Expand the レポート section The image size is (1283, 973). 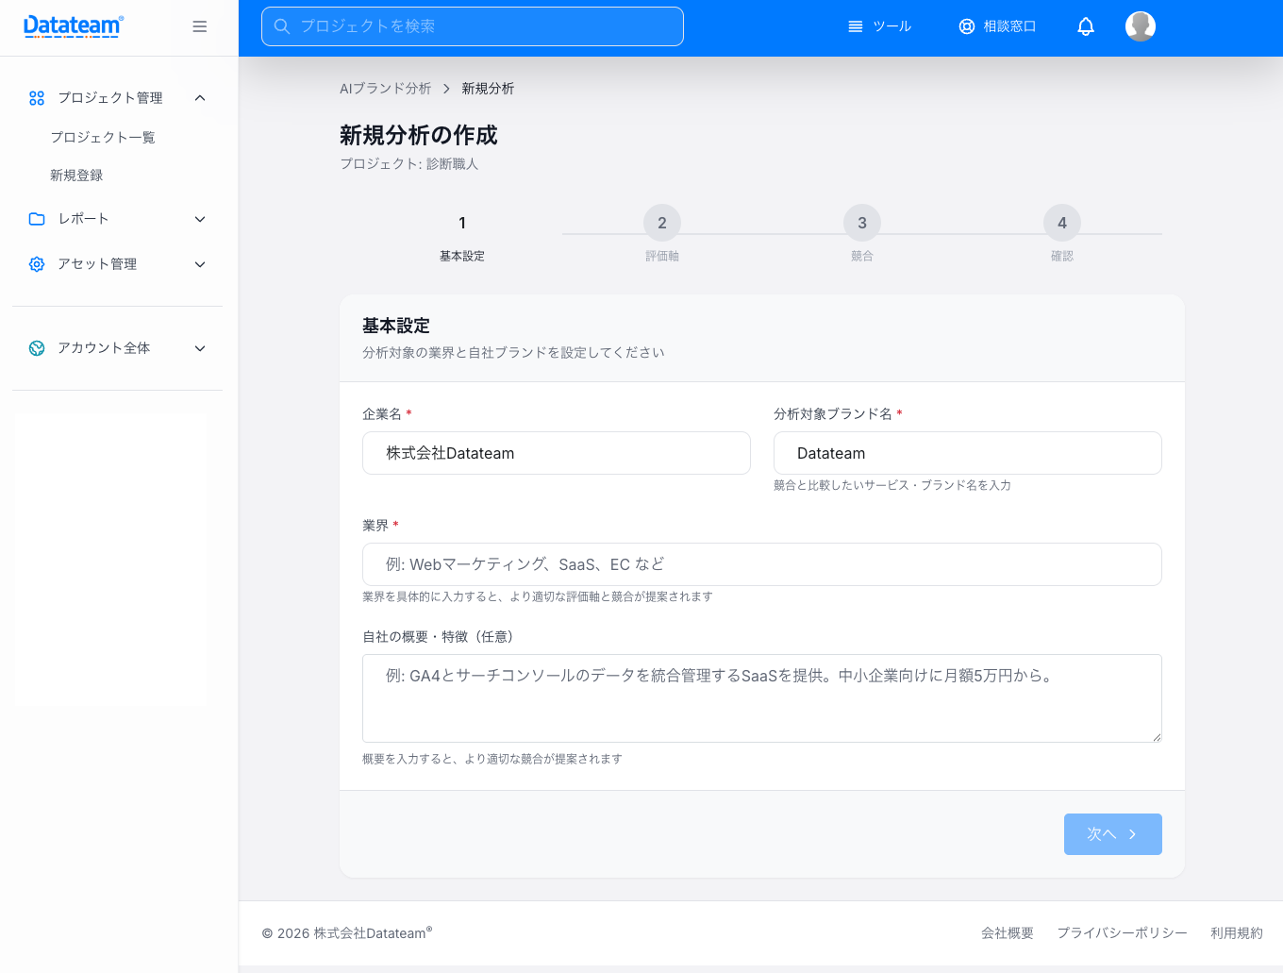click(x=199, y=218)
